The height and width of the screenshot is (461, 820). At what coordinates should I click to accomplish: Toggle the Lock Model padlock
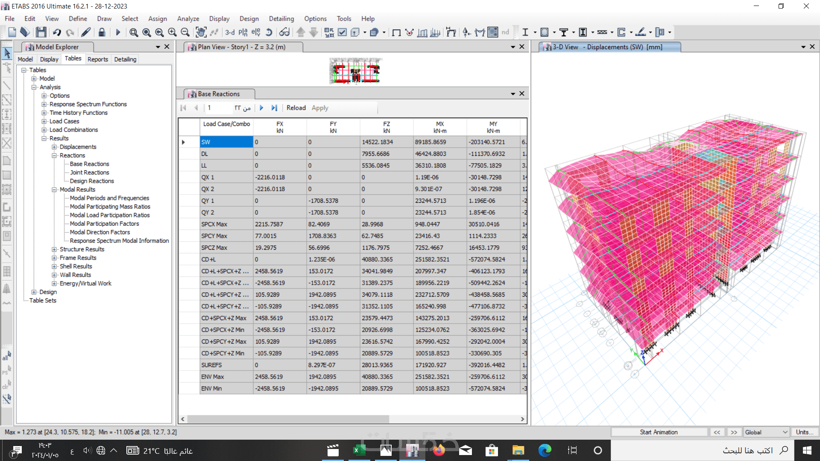tap(102, 32)
